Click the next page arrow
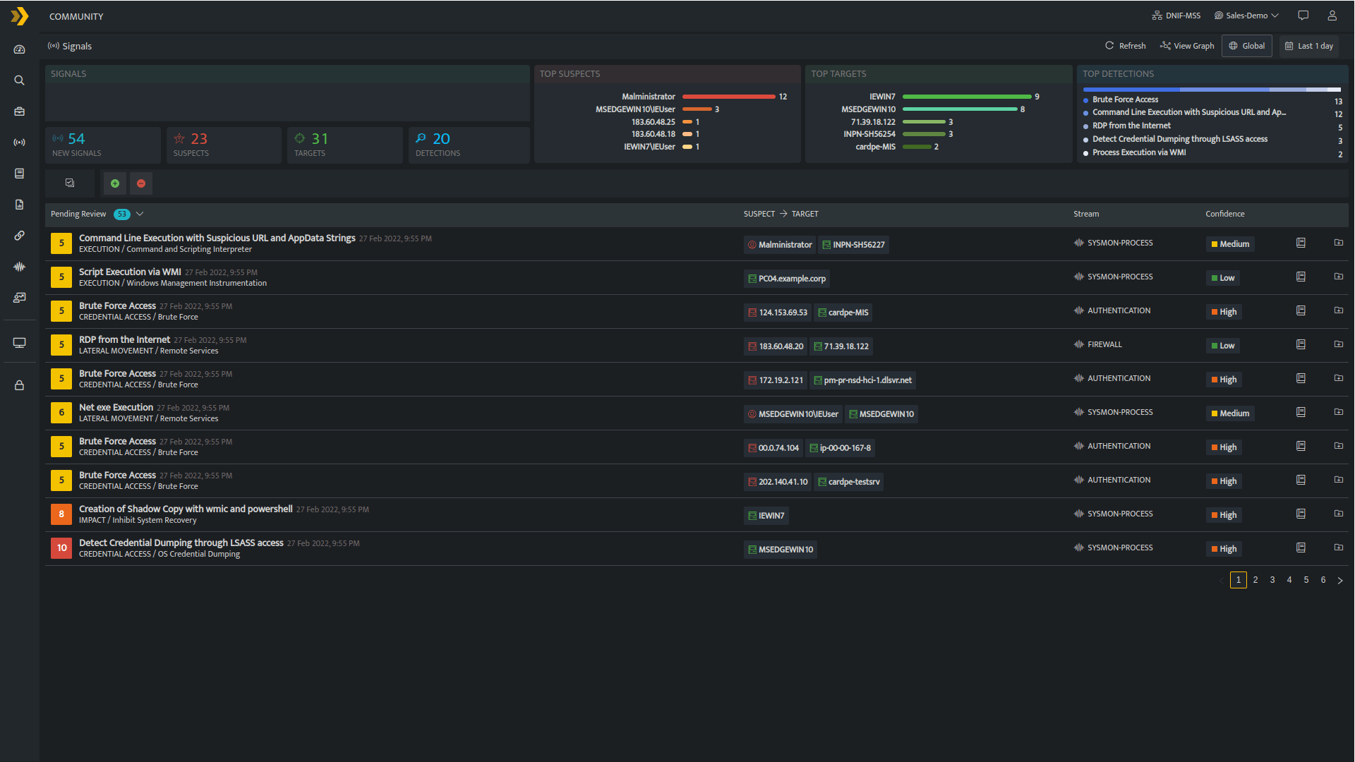 [x=1339, y=580]
